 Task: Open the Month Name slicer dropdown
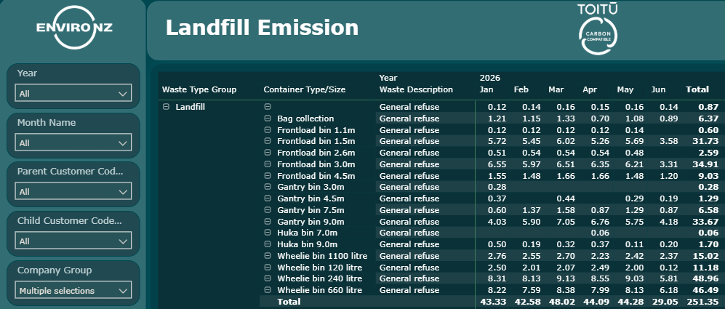coord(73,143)
